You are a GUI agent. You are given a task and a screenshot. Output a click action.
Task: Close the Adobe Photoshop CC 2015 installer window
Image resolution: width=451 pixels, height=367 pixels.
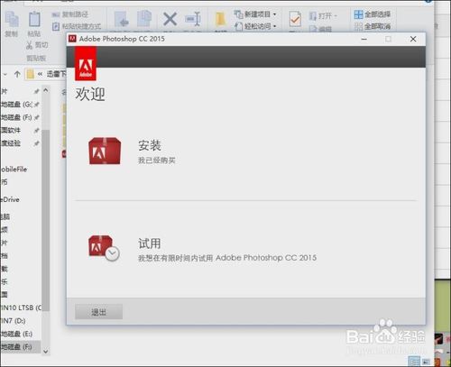coord(413,39)
